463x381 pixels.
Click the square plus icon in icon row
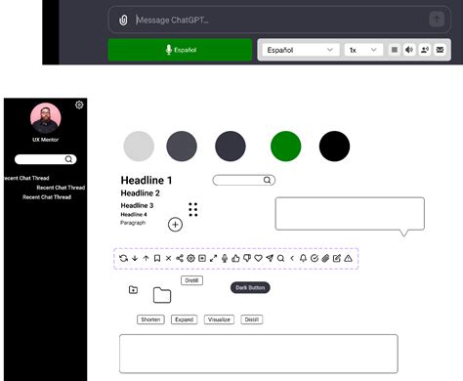[x=202, y=259]
